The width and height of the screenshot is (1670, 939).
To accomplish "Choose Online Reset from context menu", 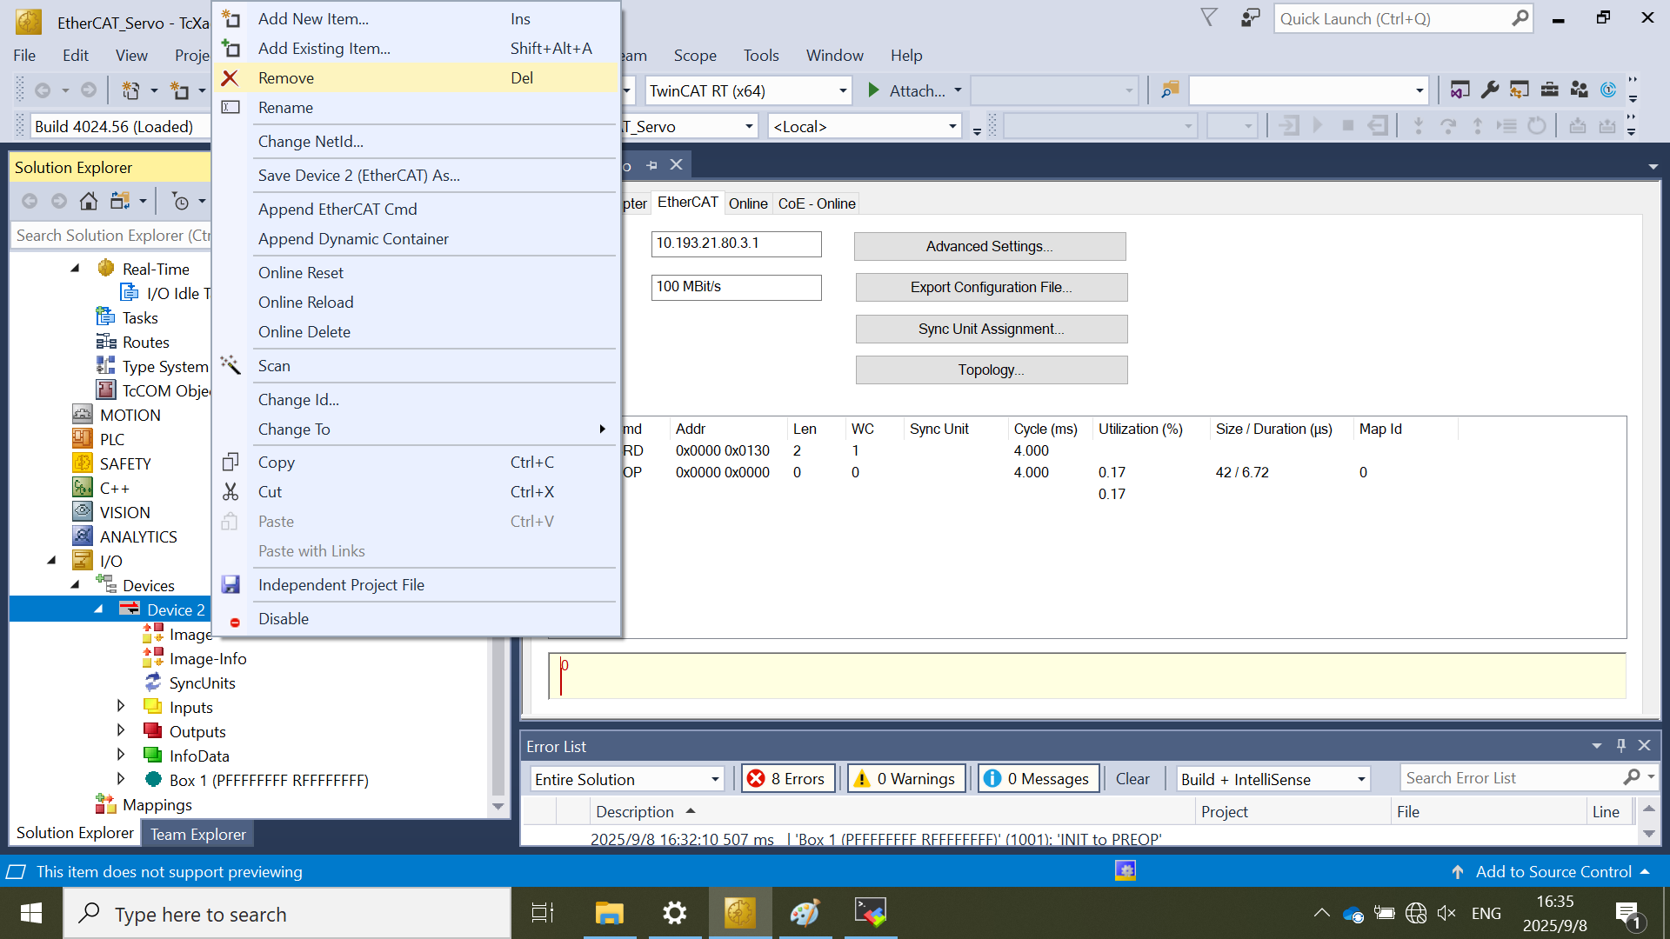I will pyautogui.click(x=301, y=273).
